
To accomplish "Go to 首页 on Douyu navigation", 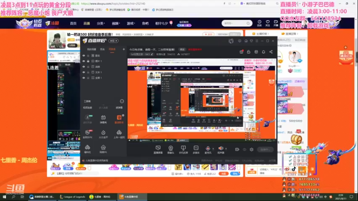I will (x=73, y=23).
